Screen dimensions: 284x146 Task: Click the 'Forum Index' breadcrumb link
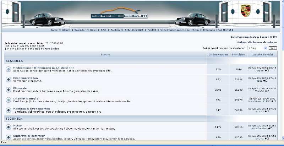[50, 49]
